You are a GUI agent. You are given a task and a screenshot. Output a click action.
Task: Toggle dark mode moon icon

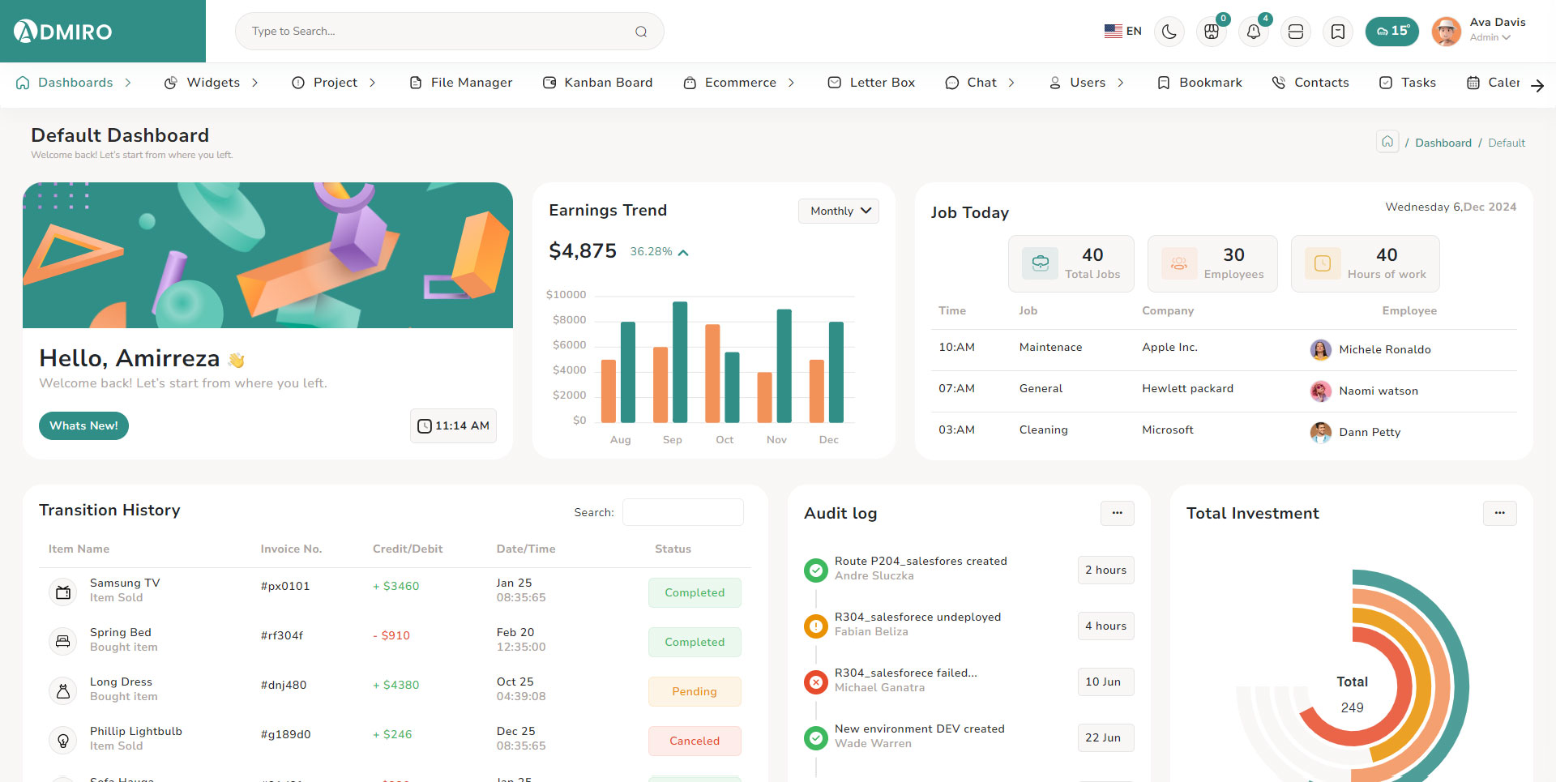tap(1169, 32)
